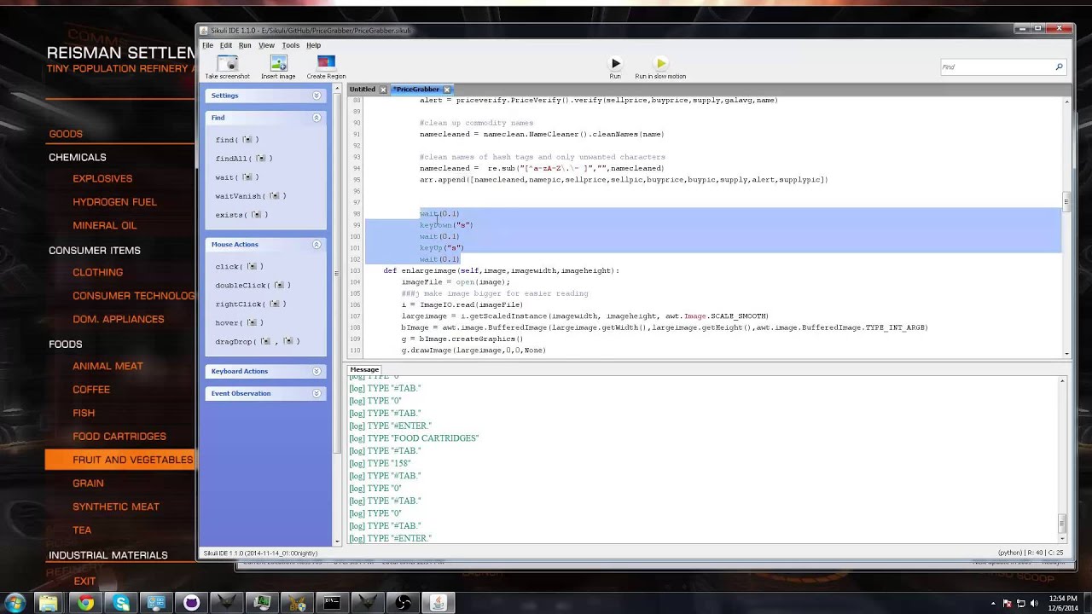1092x614 pixels.
Task: Click the code editor vertical scrollbar
Action: (x=1066, y=202)
